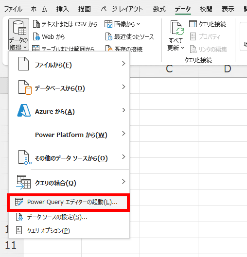Click the クエリと接続 pane icon
Screen dimensions: 247x257
193,24
